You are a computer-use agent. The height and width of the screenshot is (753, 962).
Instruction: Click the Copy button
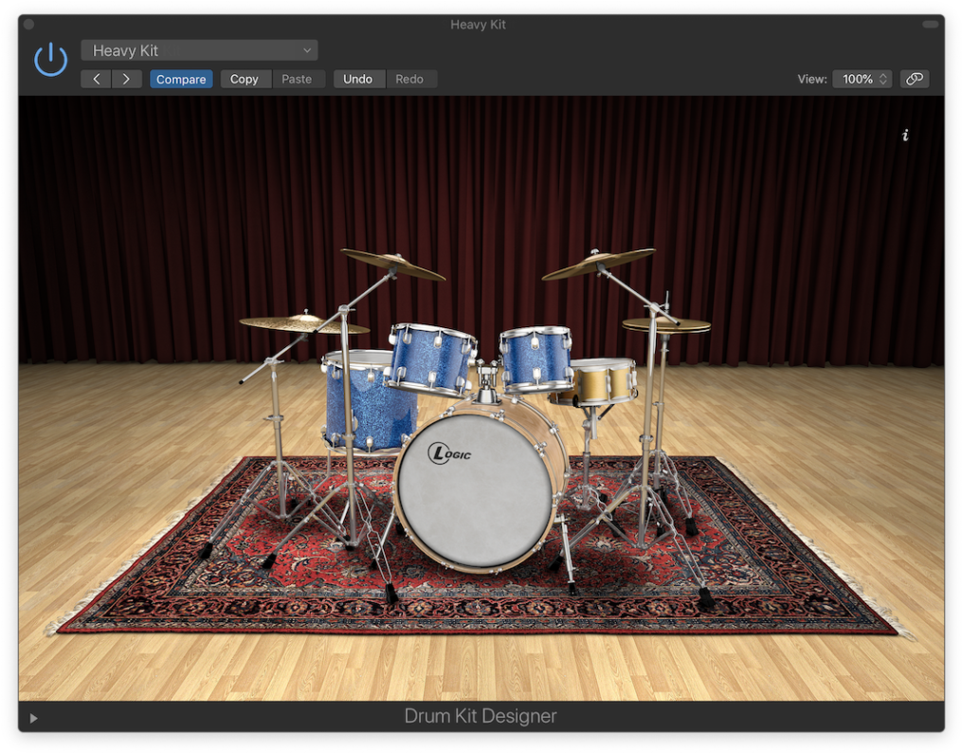click(x=245, y=79)
